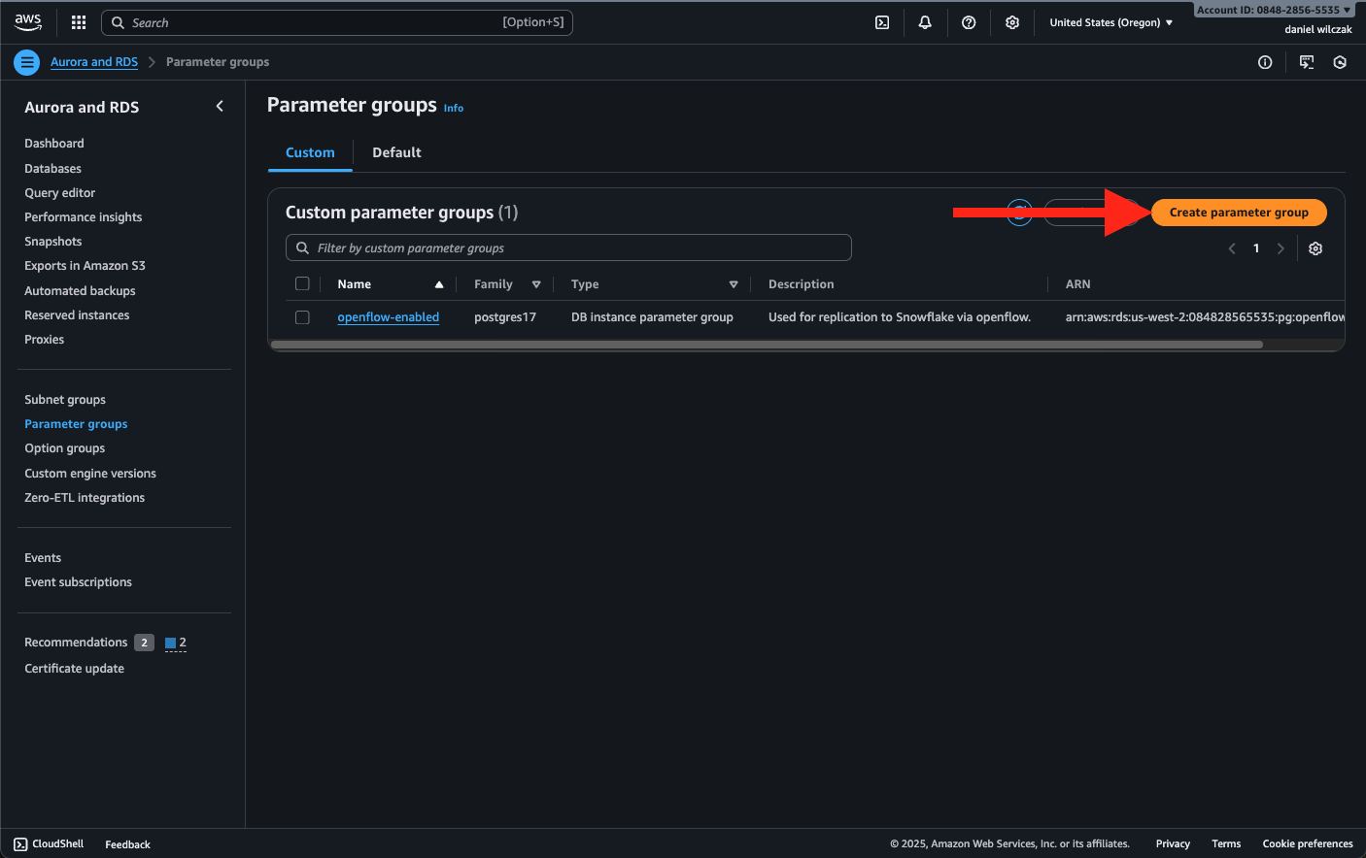Screen dimensions: 1366x858
Task: Open the console settings gear in the top bar
Action: point(1012,22)
